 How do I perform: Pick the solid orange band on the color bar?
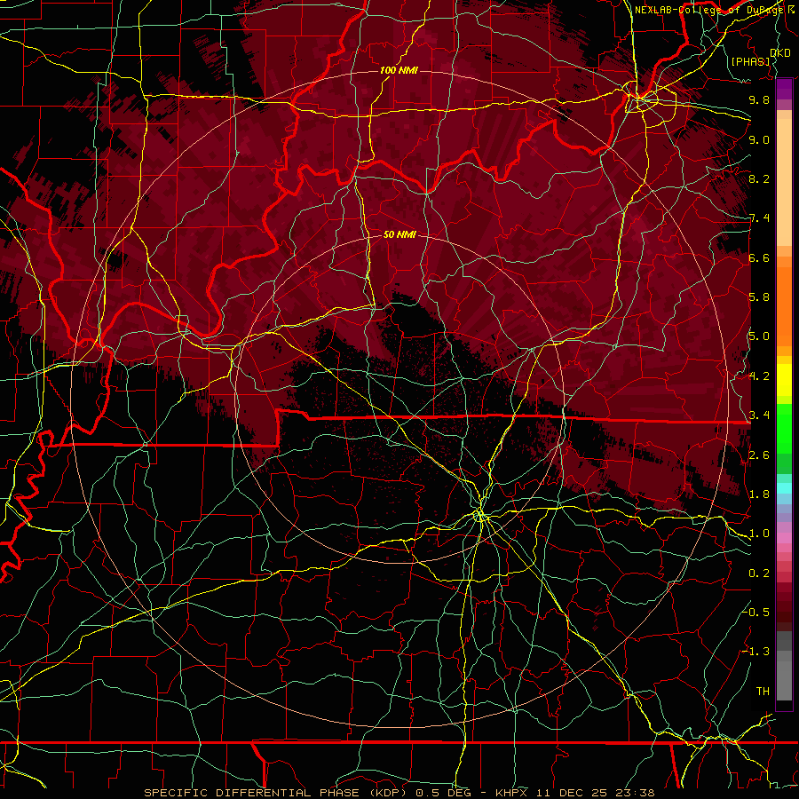(x=784, y=307)
